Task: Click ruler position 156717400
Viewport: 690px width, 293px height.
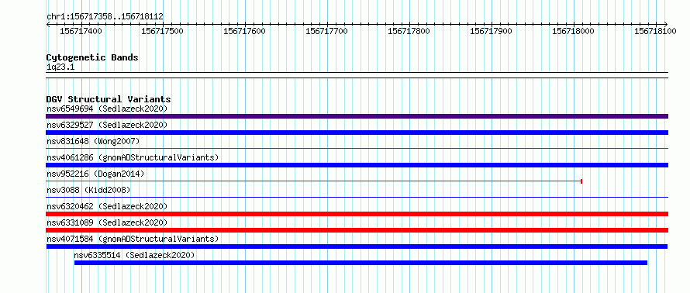Action: tap(81, 31)
